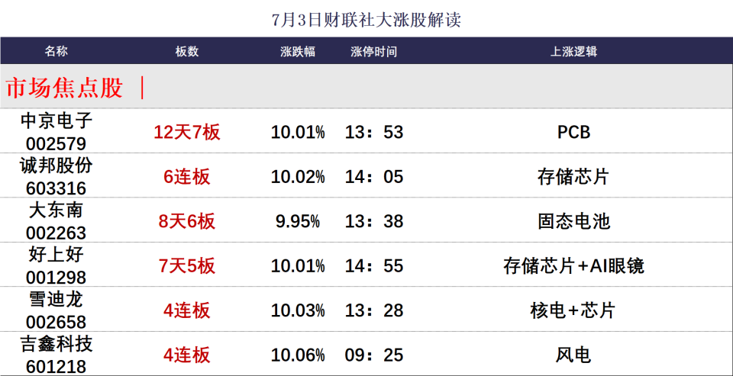Viewport: 733px width, 376px height.
Task: Click the PCB logic cell
Action: coord(574,133)
